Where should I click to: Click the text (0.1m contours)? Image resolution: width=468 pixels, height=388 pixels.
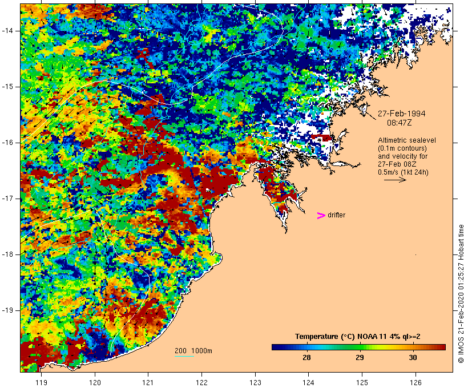402,148
